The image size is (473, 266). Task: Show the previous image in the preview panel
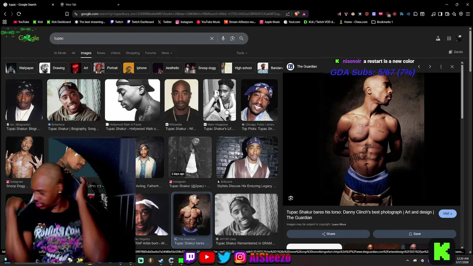(419, 67)
